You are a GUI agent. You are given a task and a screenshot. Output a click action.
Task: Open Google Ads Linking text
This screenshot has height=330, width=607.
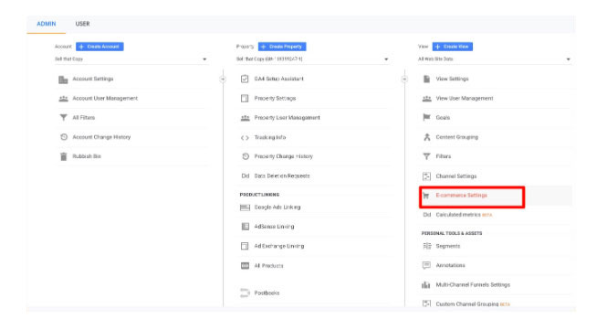277,208
